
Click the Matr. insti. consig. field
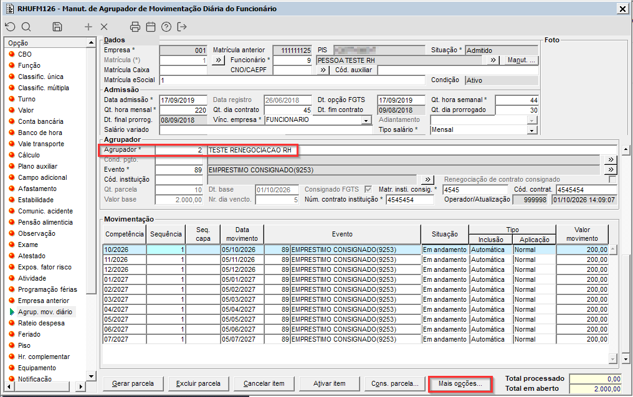coord(475,189)
